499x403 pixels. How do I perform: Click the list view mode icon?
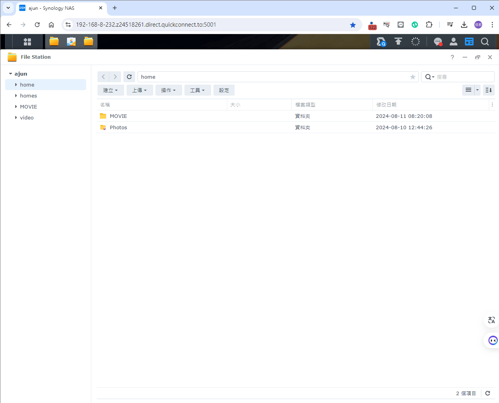468,90
